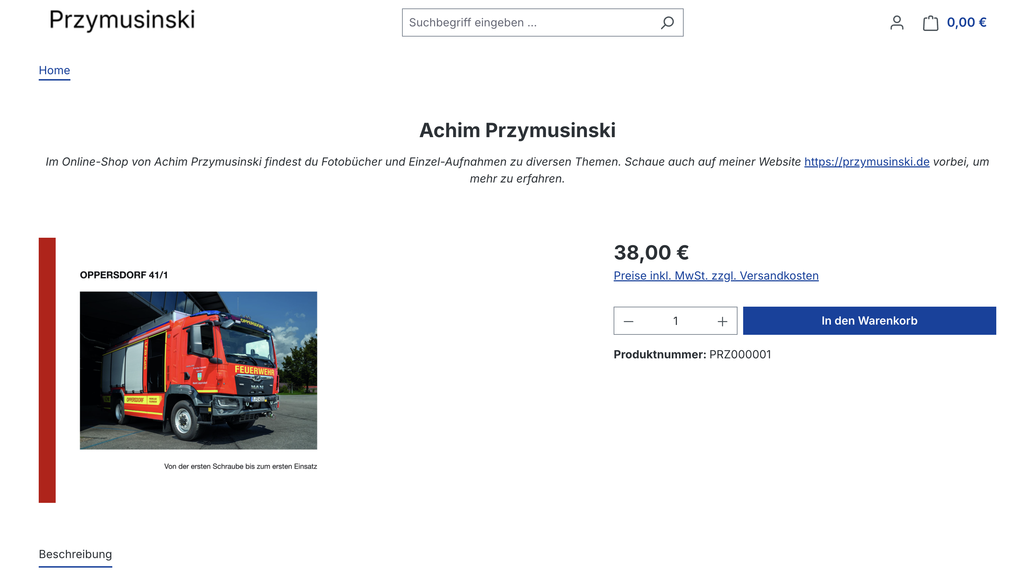This screenshot has width=1035, height=588.
Task: Click the magnifying glass search icon
Action: point(666,23)
